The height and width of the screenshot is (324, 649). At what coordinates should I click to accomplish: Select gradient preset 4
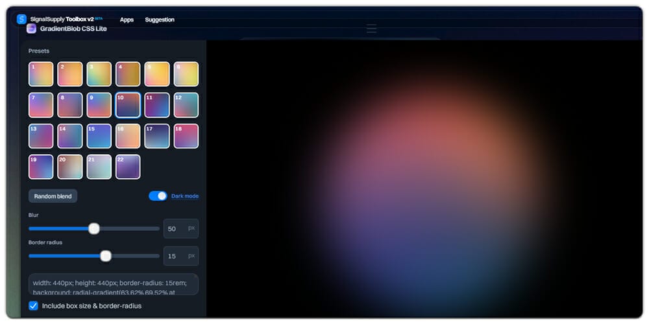[128, 74]
